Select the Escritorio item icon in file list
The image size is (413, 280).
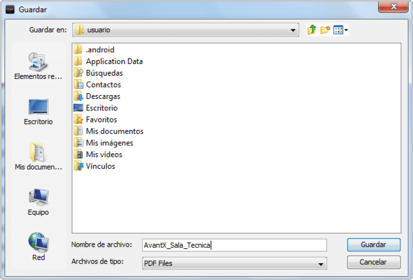tap(78, 108)
